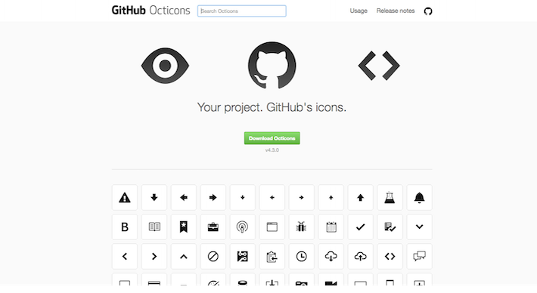Pick the briefcase icon tile
The height and width of the screenshot is (293, 537).
[213, 227]
